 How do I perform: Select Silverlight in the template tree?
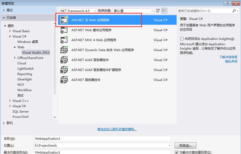[25, 79]
